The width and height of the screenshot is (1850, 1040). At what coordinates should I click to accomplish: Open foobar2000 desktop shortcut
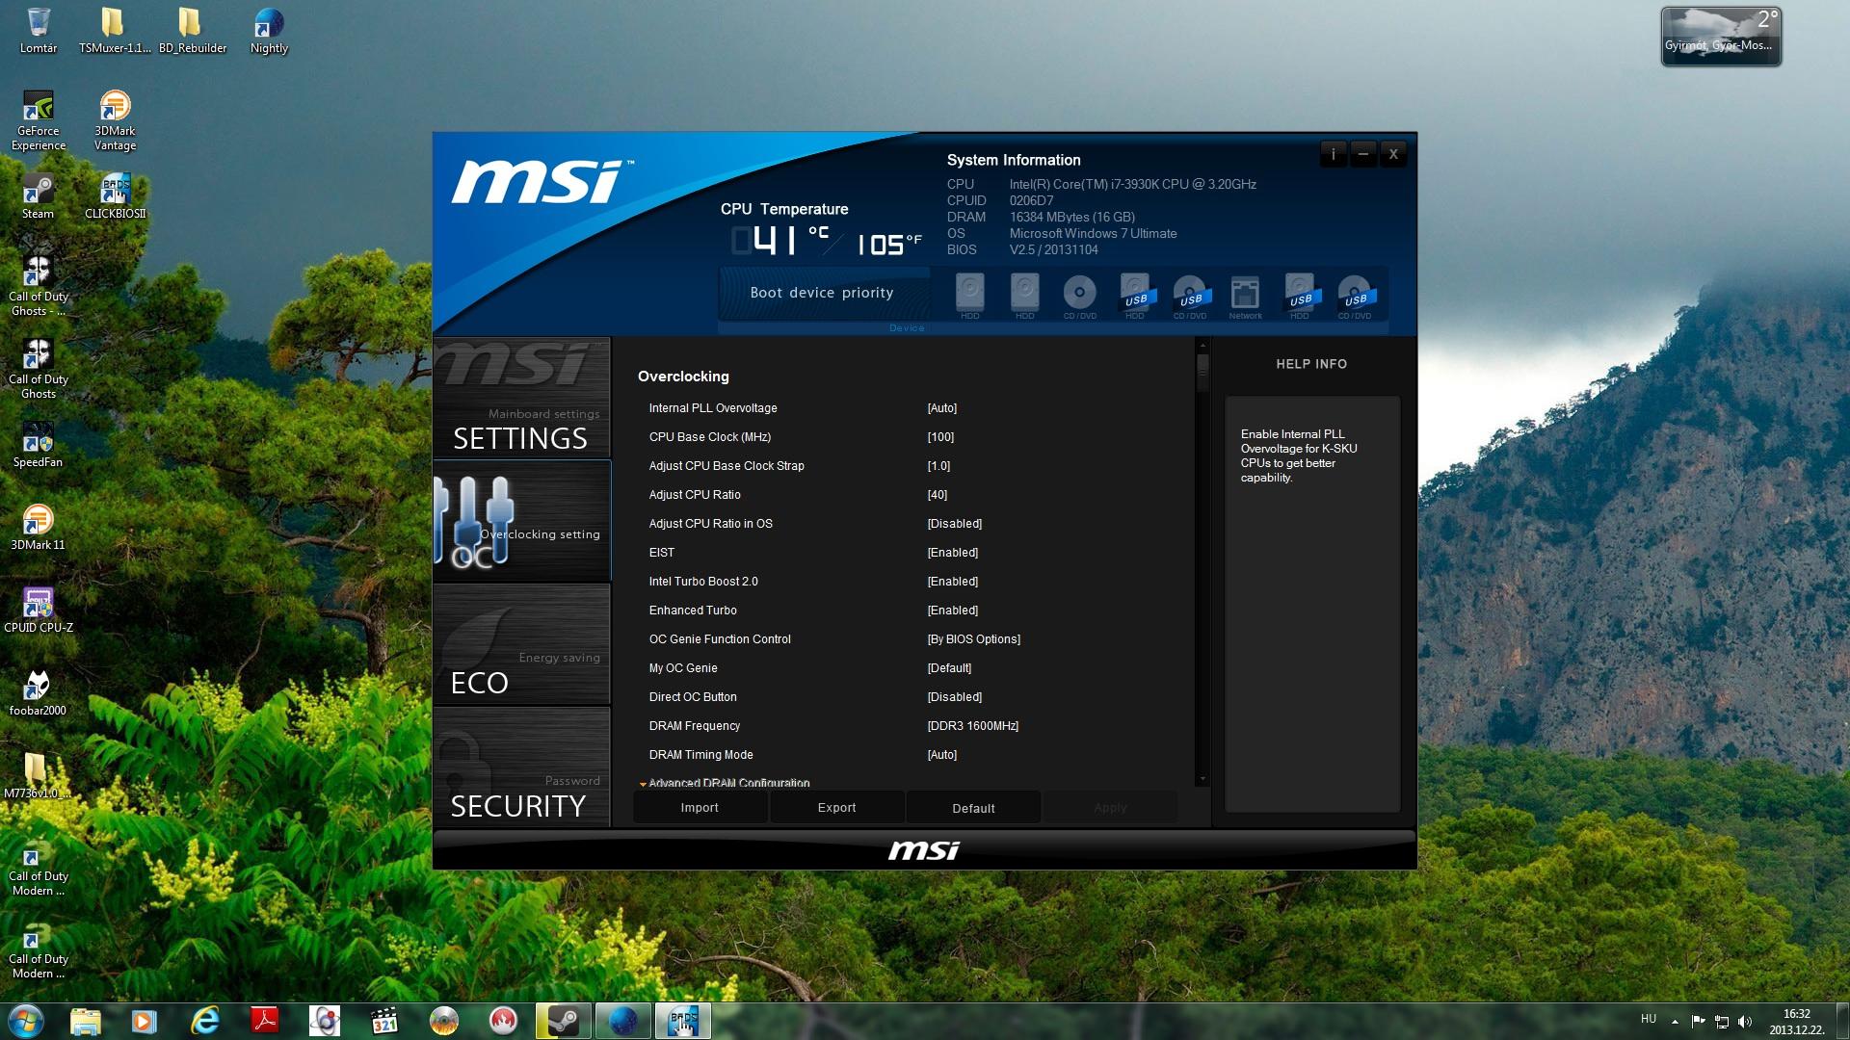click(38, 693)
